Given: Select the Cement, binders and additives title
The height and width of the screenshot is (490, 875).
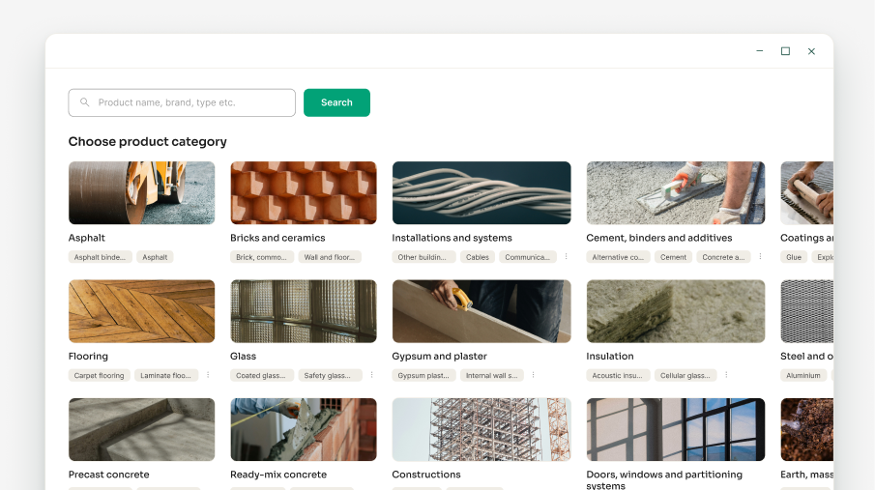Looking at the screenshot, I should pyautogui.click(x=659, y=238).
